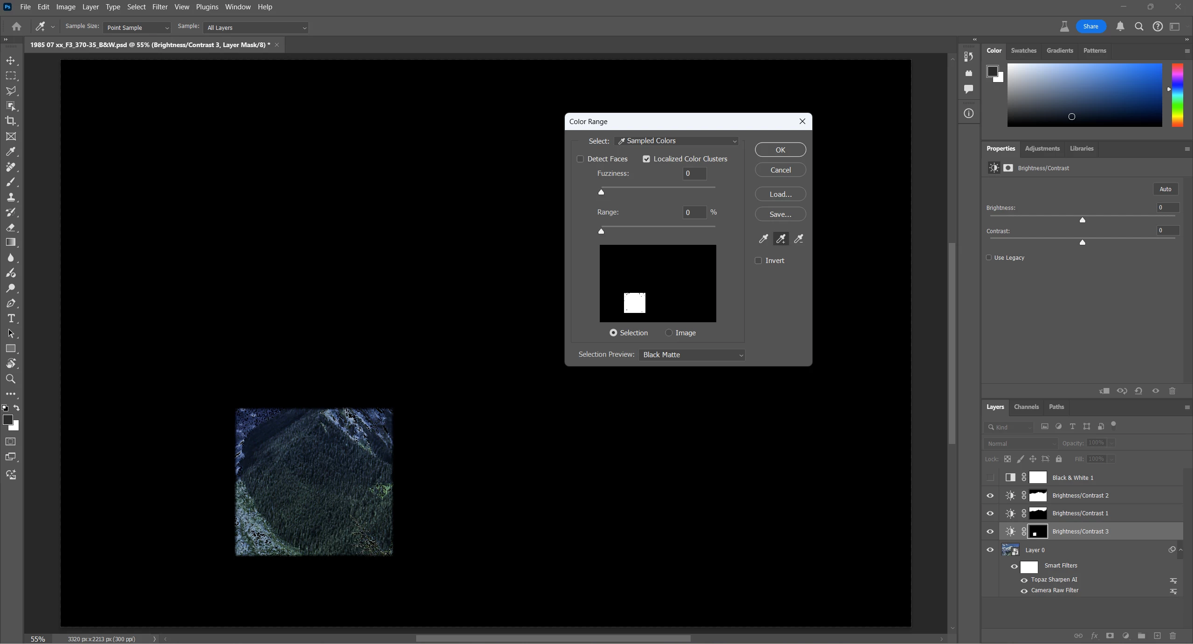Image resolution: width=1193 pixels, height=644 pixels.
Task: Expand the Select Sampled Colors dropdown
Action: 677,141
